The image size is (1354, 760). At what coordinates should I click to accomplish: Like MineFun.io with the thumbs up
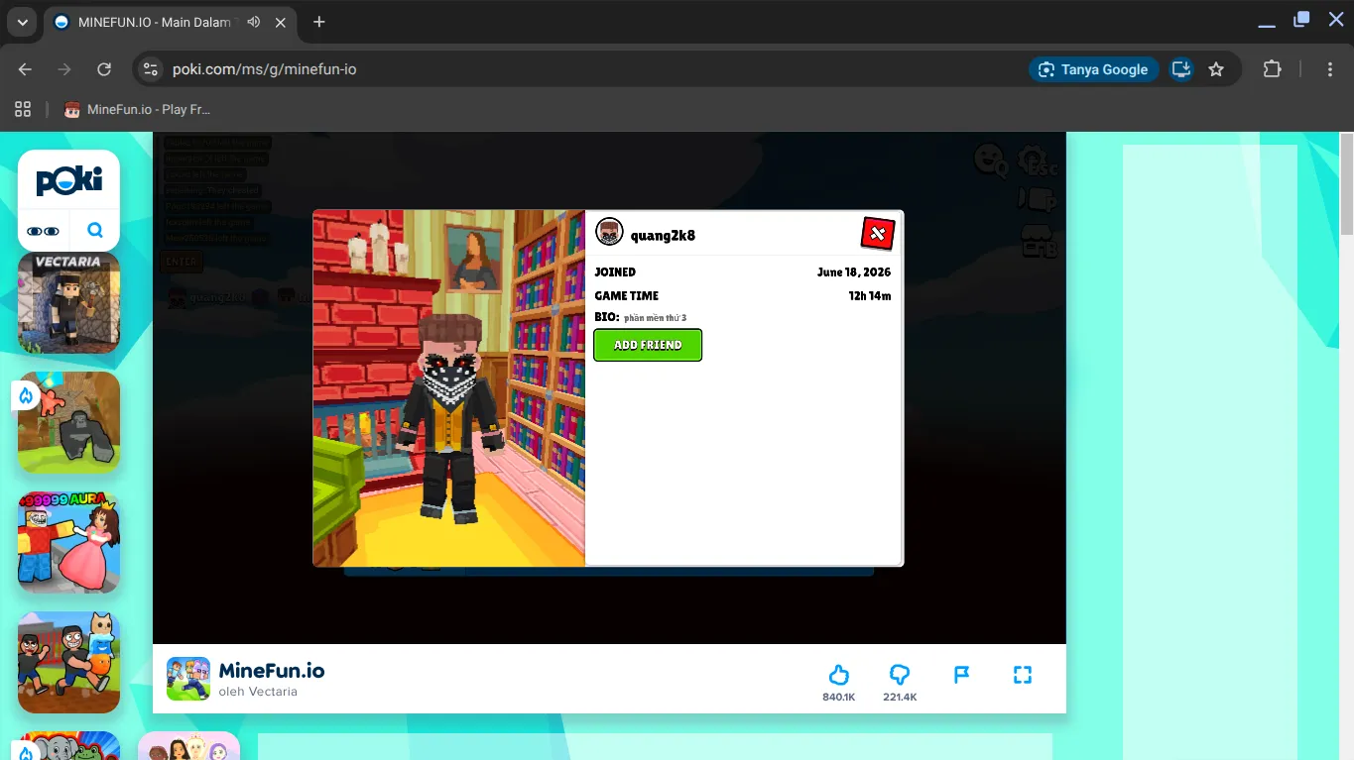(x=839, y=676)
